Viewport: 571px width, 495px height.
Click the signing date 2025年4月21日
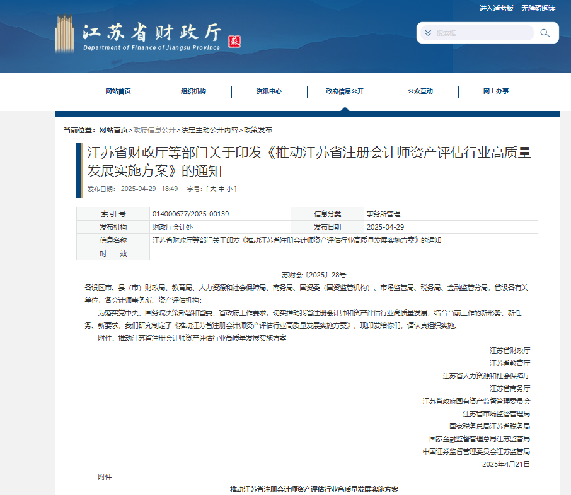[506, 464]
